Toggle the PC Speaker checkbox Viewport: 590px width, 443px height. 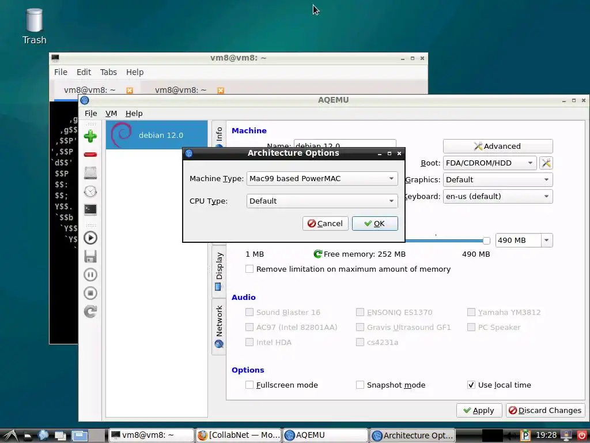click(471, 327)
